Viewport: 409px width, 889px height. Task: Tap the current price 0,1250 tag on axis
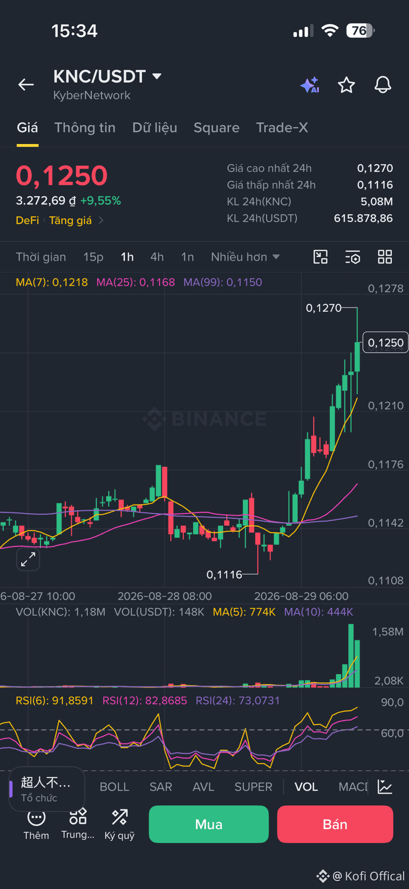point(386,343)
